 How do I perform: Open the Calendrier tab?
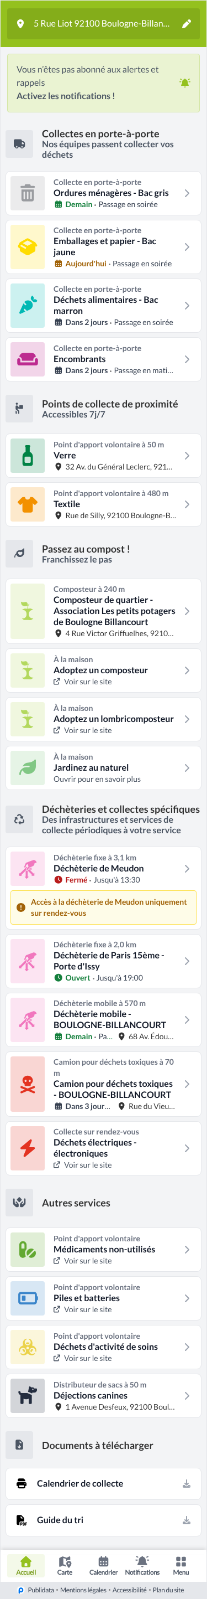tap(104, 1565)
